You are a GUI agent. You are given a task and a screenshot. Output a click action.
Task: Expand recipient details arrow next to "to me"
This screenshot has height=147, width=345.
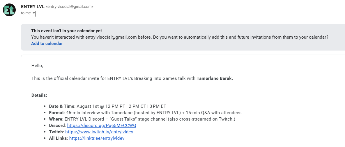coord(34,13)
